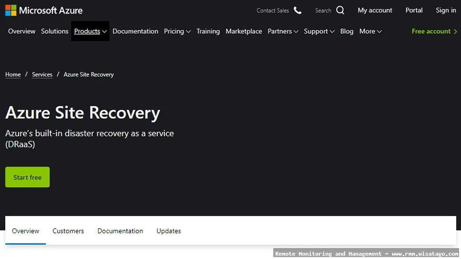Click the Azure Site Recovery page heading
This screenshot has width=461, height=259.
click(x=83, y=113)
